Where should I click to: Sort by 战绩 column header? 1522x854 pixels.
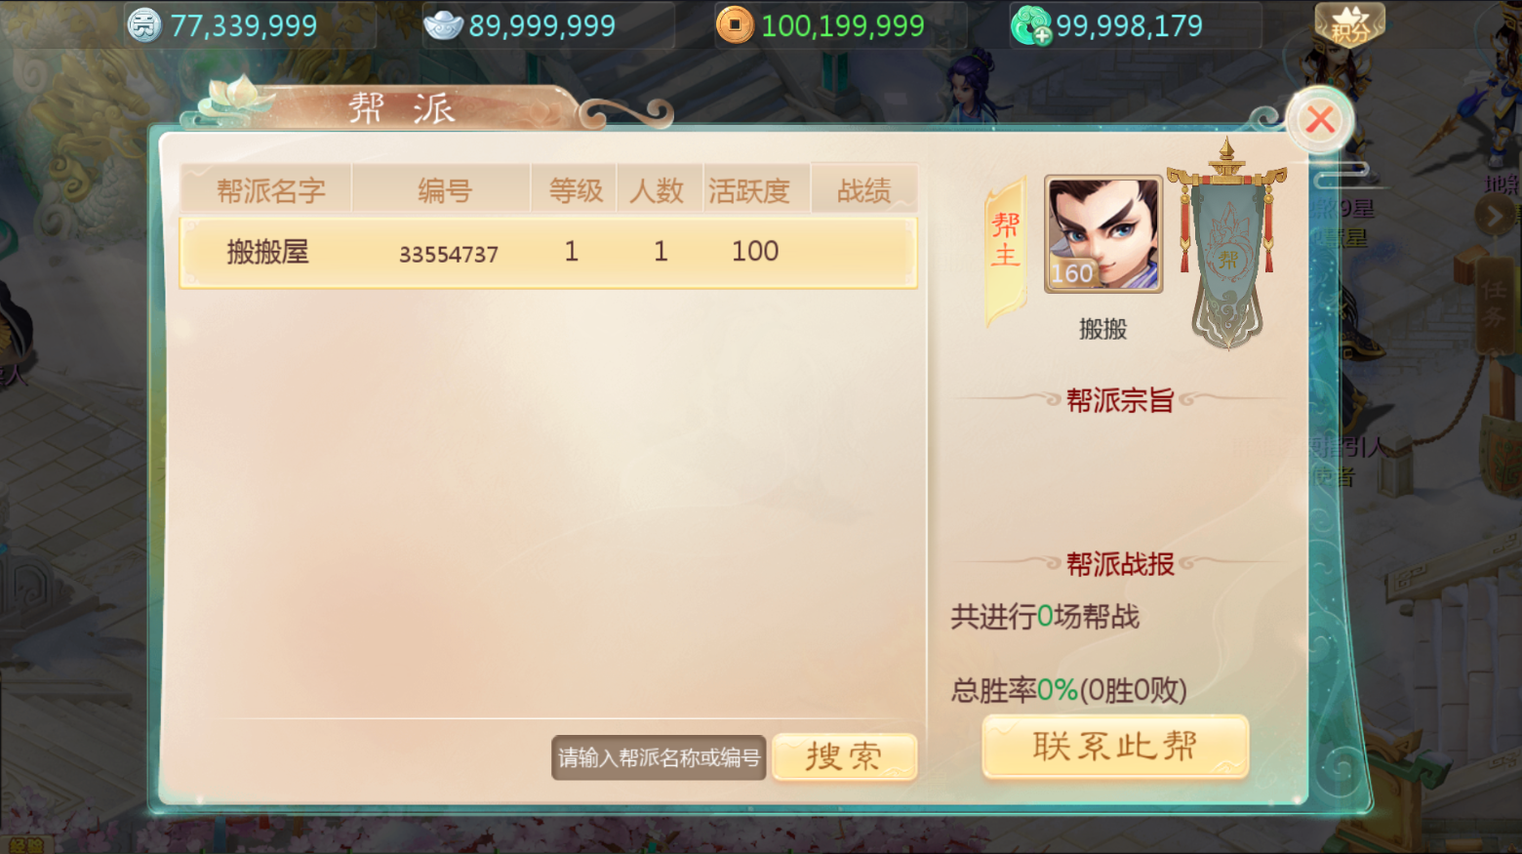click(864, 190)
